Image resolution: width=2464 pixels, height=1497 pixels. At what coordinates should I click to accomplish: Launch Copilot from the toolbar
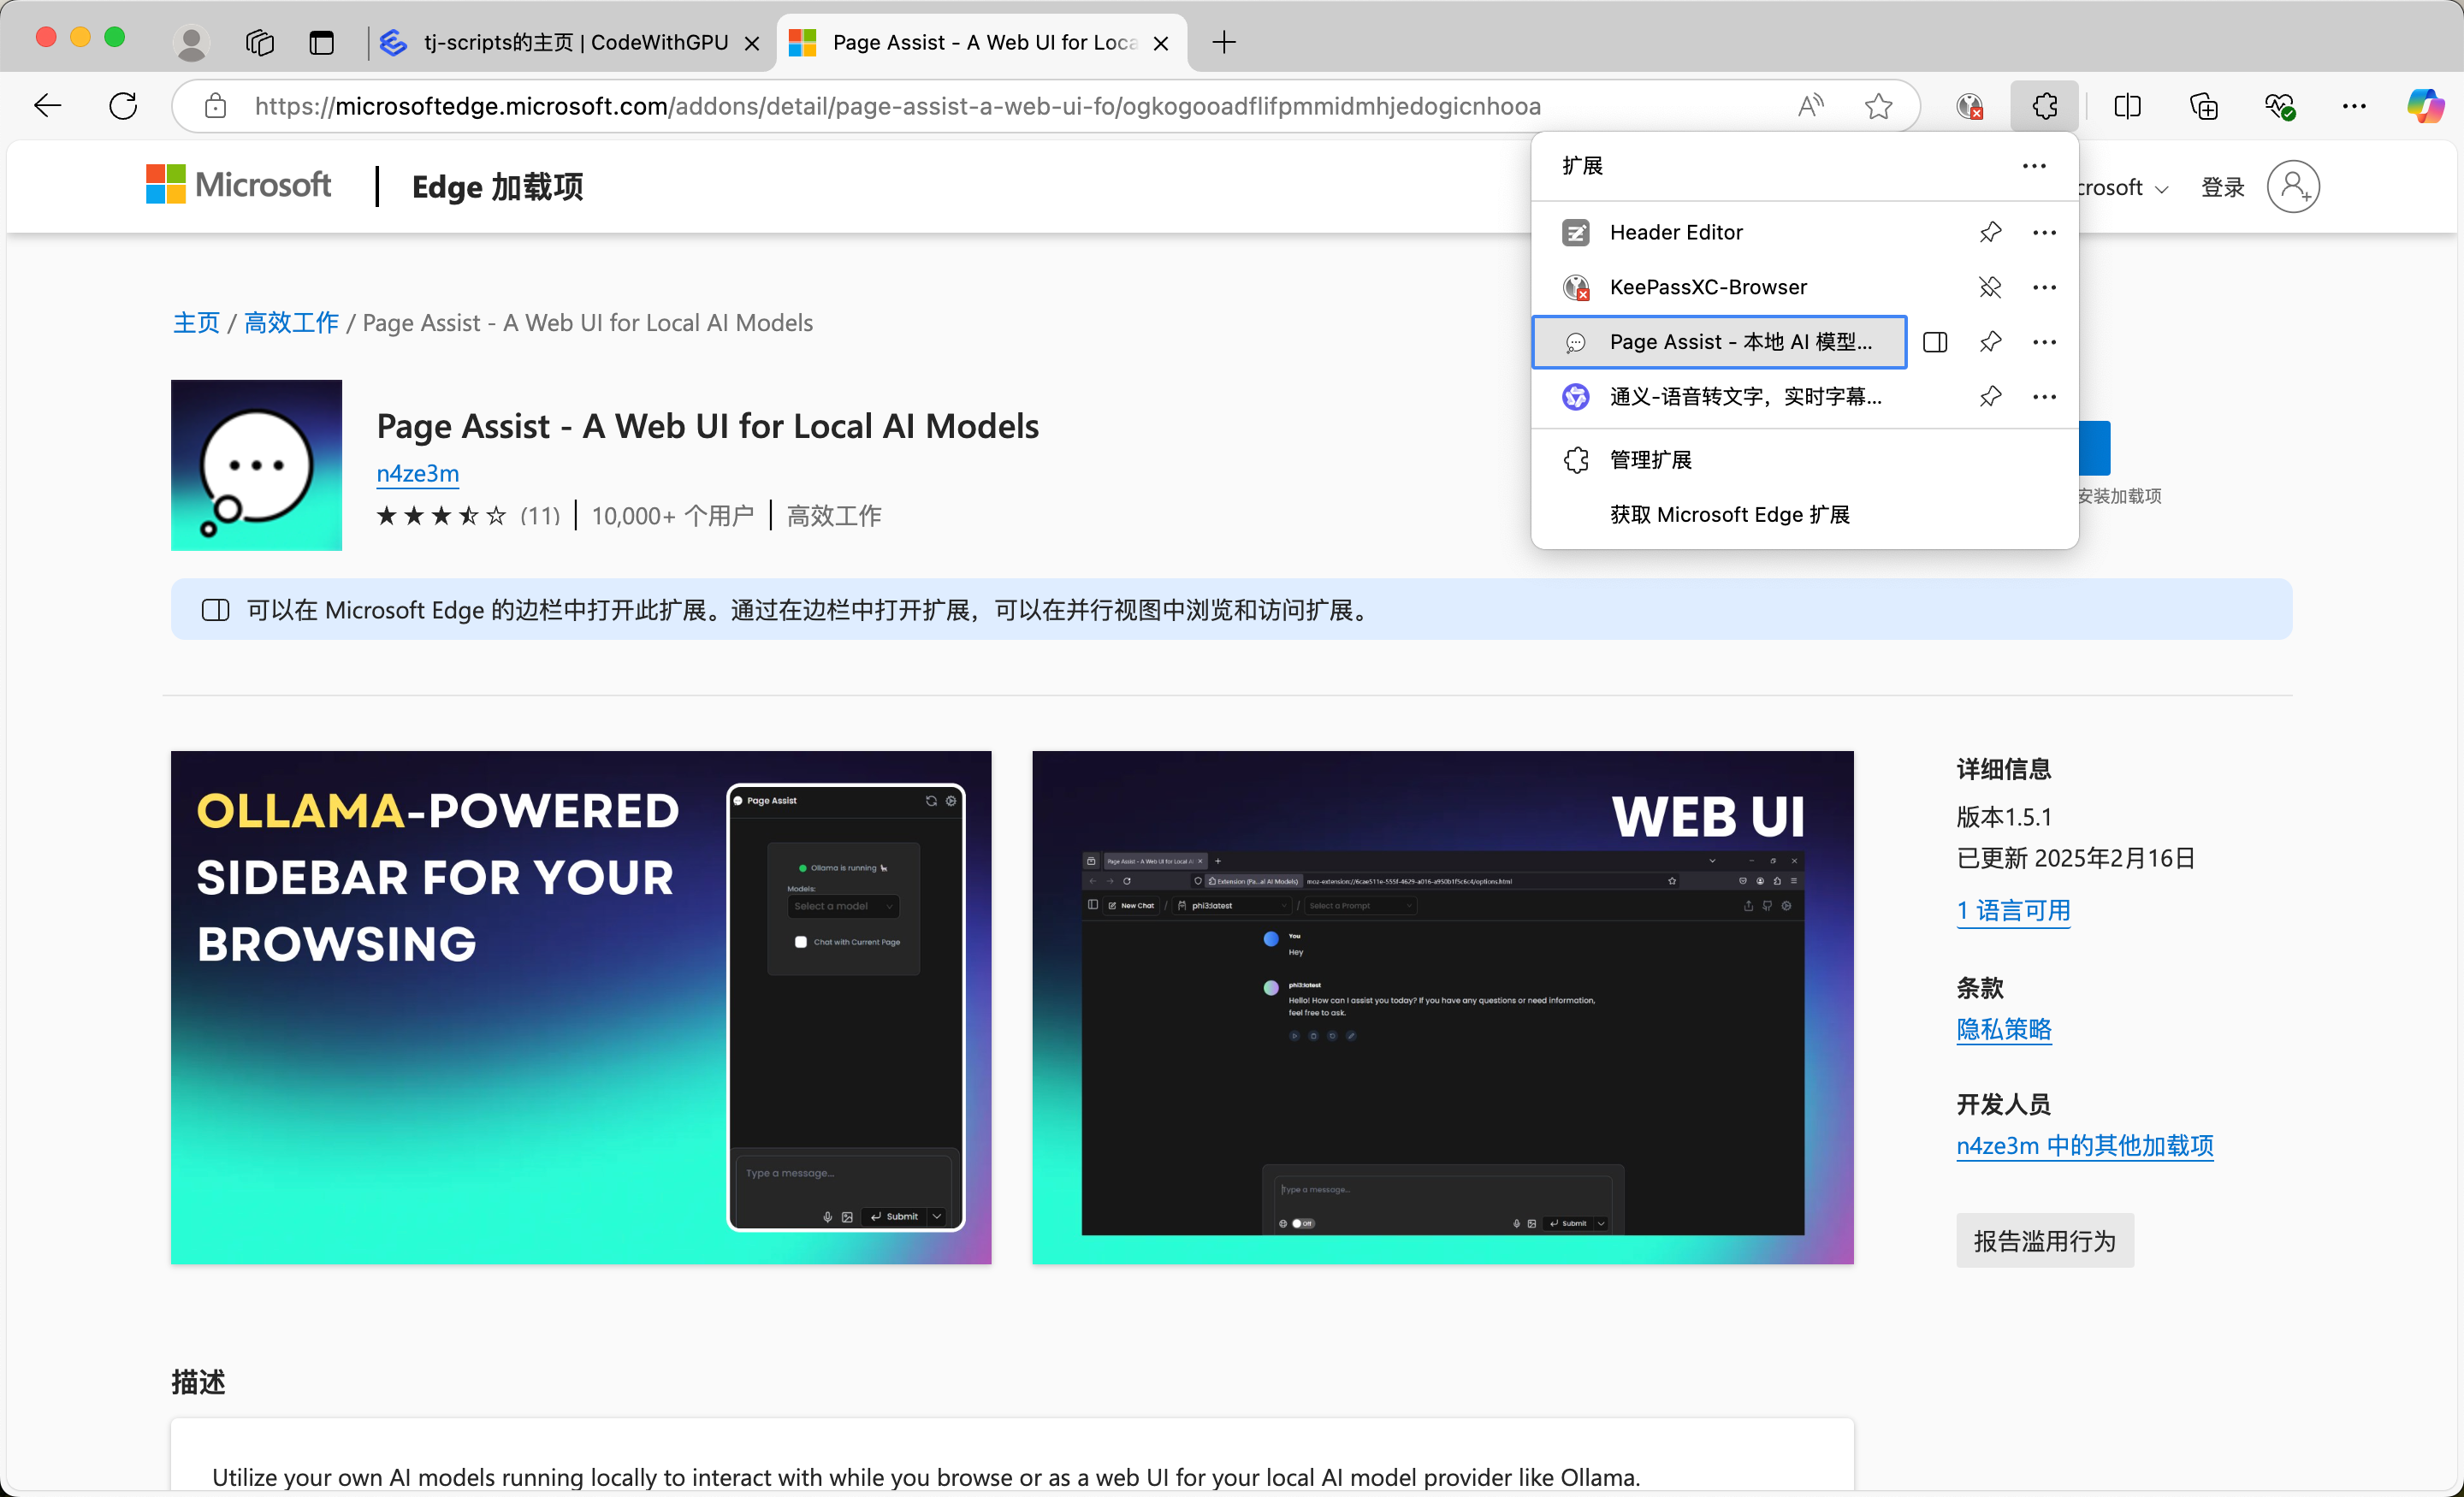coord(2425,106)
